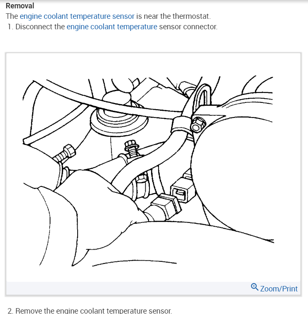Click the gray footer bar under diagram
The image size is (308, 314).
pyautogui.click(x=153, y=288)
